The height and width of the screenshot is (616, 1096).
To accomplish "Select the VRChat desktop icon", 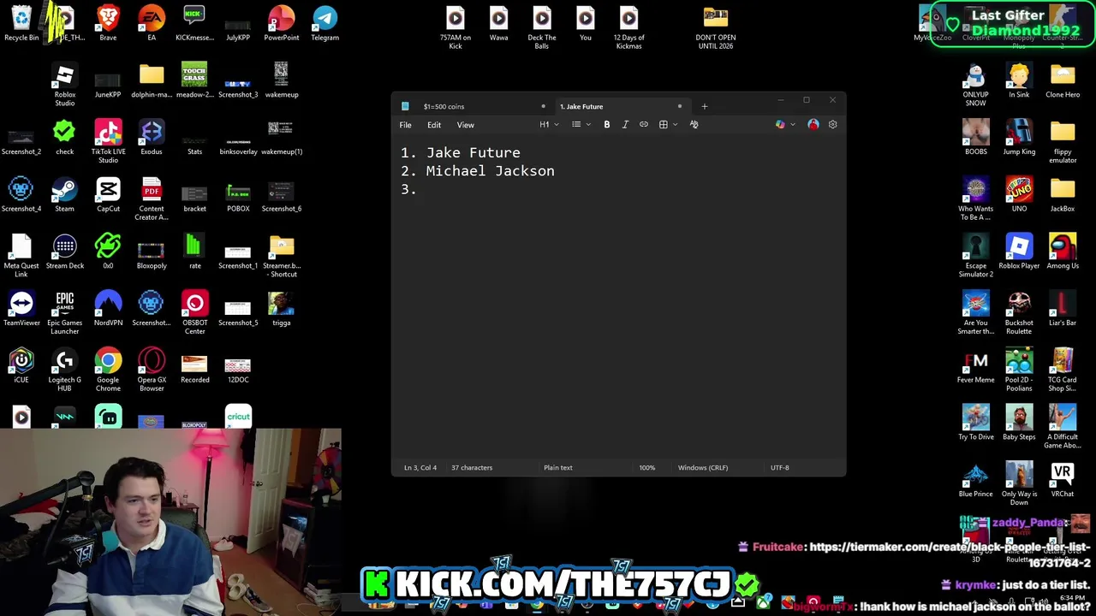I will pos(1063,481).
